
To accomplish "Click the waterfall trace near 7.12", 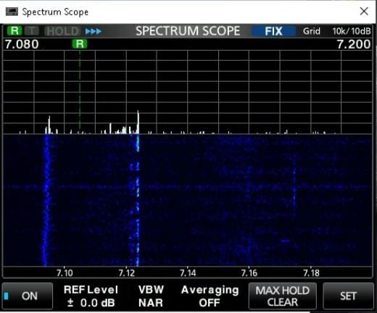I will tap(137, 201).
